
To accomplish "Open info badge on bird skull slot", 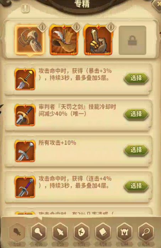I will coord(42,26).
